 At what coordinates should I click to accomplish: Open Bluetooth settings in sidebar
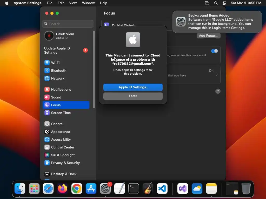[x=66, y=70]
